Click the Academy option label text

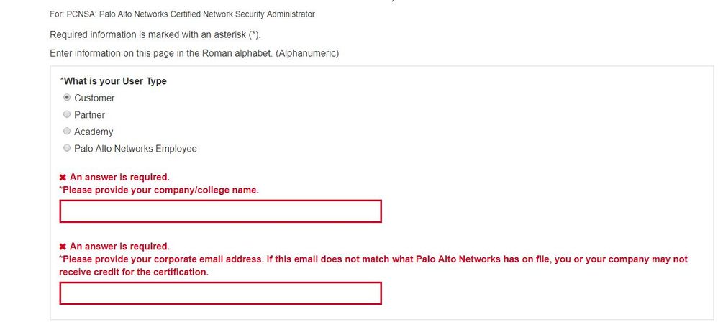[x=94, y=132]
